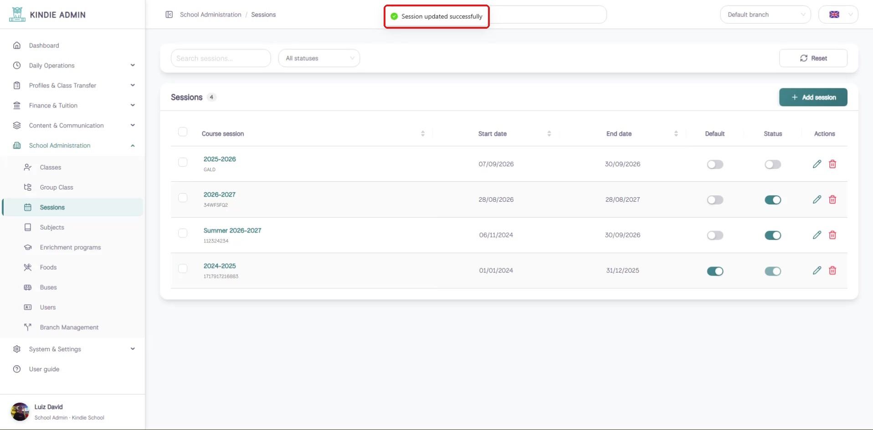Screen dimensions: 873x430
Task: Enable Status toggle for 2025-2026 session
Action: coord(773,164)
